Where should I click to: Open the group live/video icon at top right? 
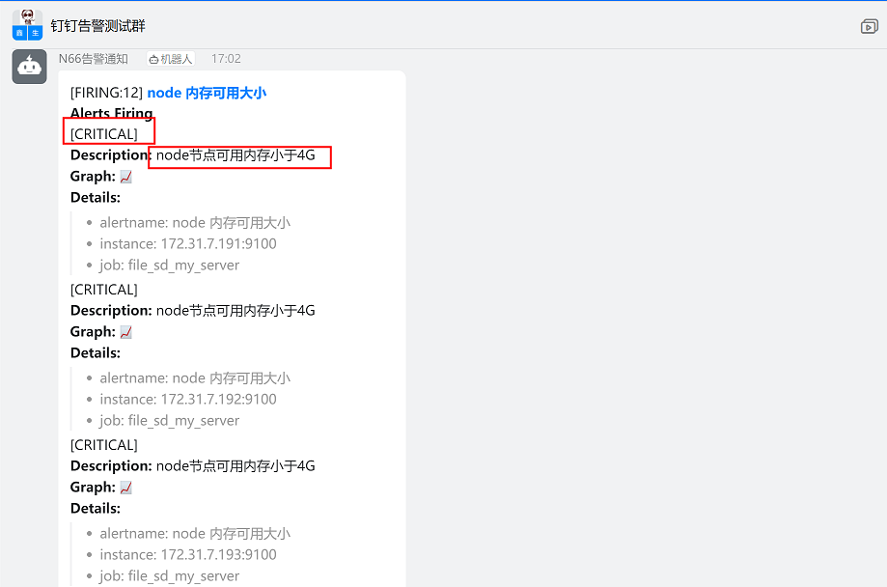pos(869,26)
